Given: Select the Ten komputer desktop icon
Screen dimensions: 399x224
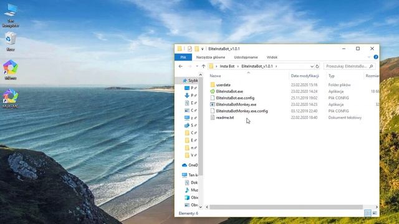Looking at the screenshot, I should click(x=11, y=15).
